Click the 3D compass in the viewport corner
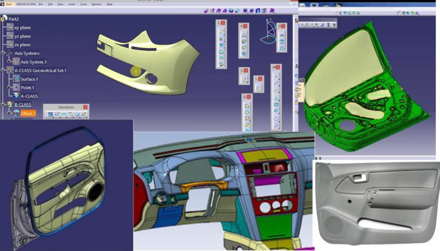The image size is (440, 251). click(269, 31)
